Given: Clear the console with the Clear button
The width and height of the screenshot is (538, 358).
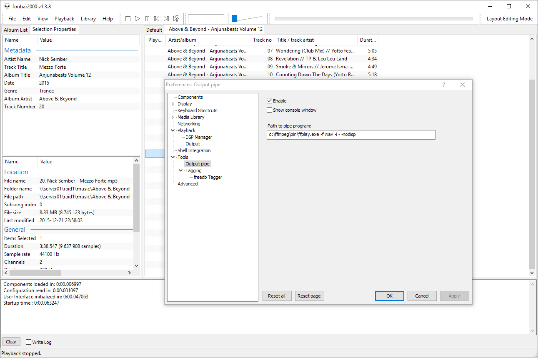Looking at the screenshot, I should pyautogui.click(x=11, y=342).
